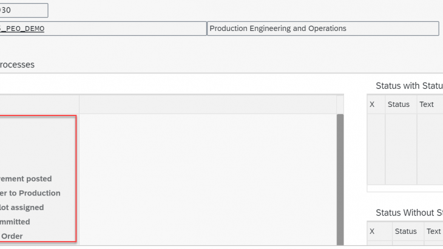Select the 'lot assigned' list entry
This screenshot has height=249, width=443.
[22, 208]
